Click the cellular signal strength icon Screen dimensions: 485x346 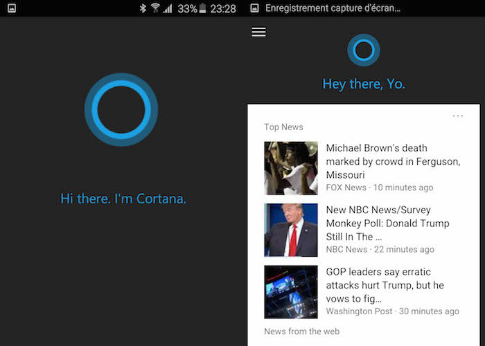(x=168, y=8)
